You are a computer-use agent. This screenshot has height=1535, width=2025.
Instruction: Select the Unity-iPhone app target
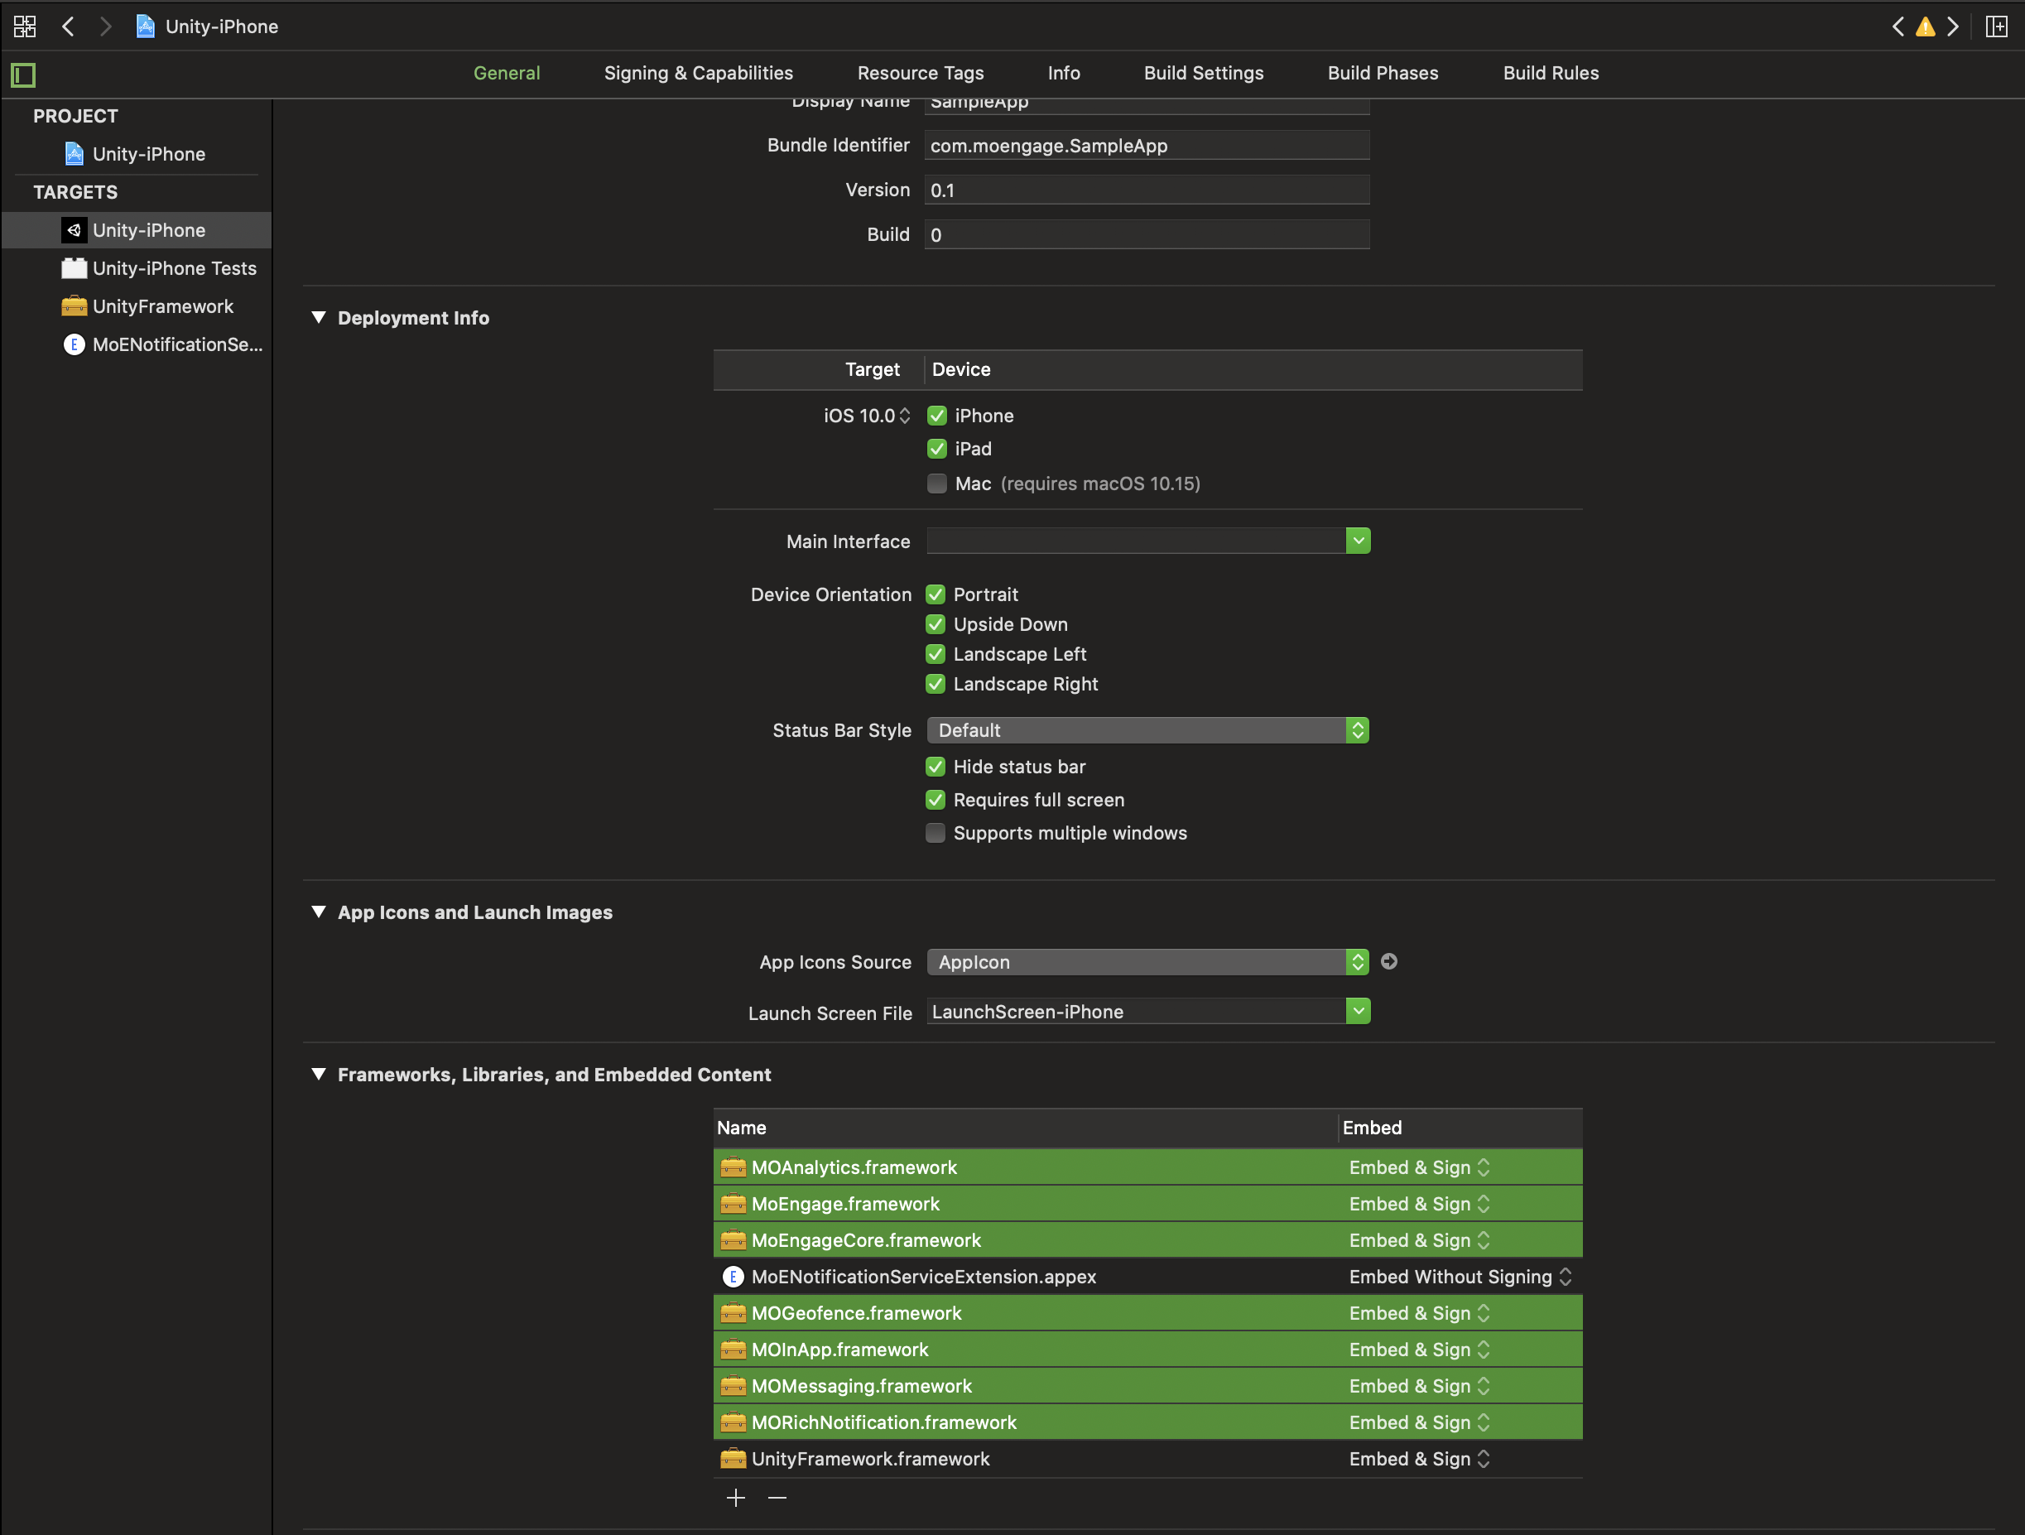pyautogui.click(x=137, y=231)
